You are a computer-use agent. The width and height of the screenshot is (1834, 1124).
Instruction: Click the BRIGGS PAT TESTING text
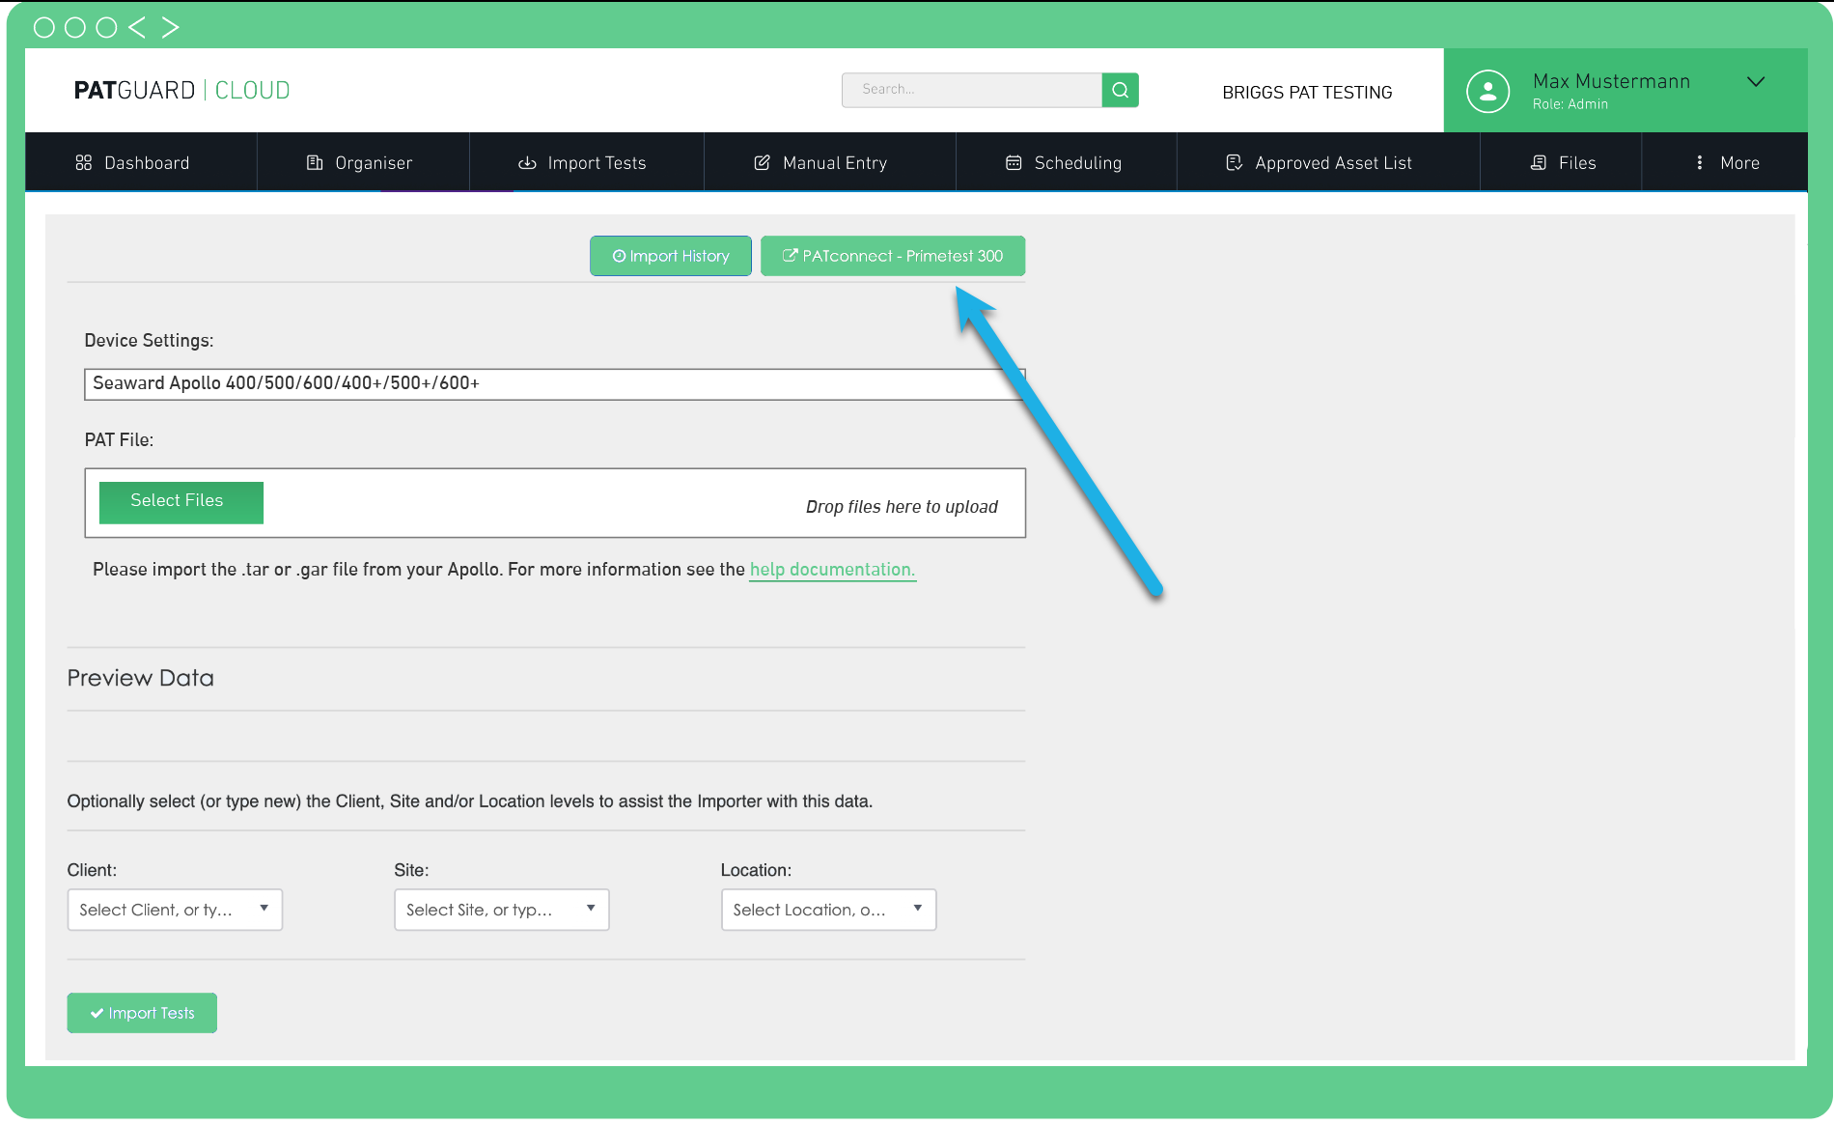tap(1307, 93)
